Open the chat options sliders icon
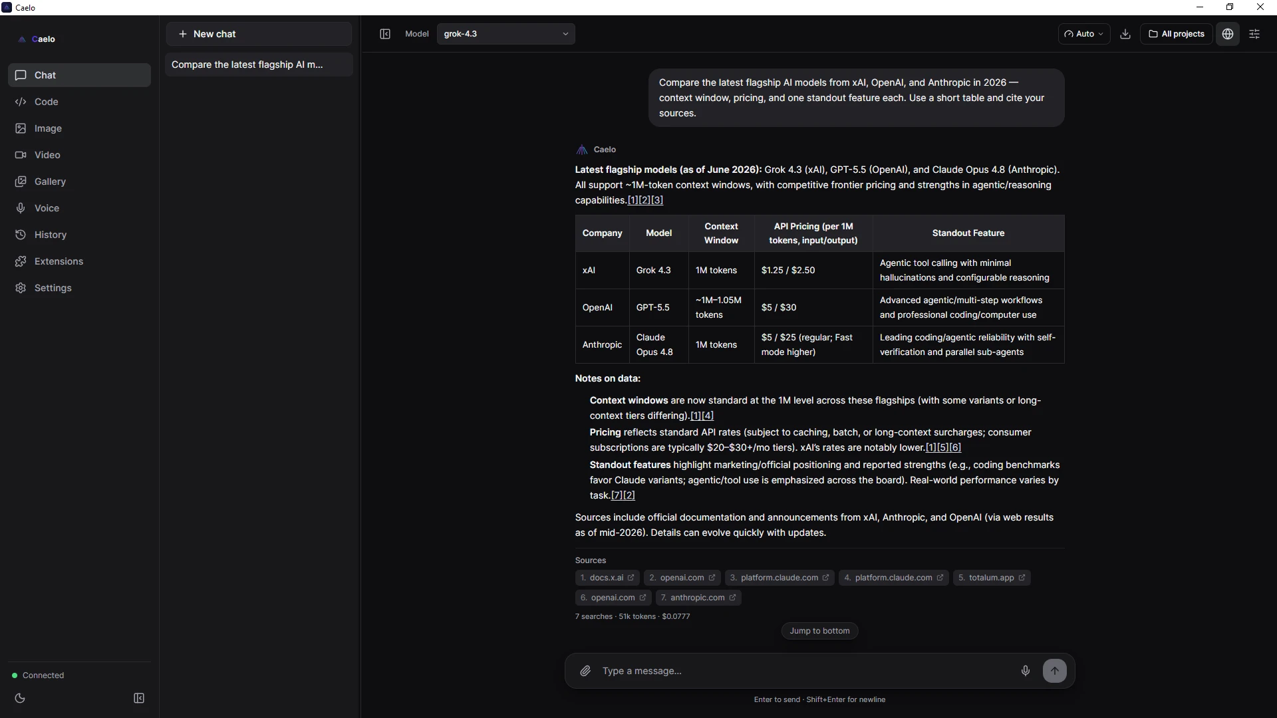The width and height of the screenshot is (1277, 718). click(1254, 34)
